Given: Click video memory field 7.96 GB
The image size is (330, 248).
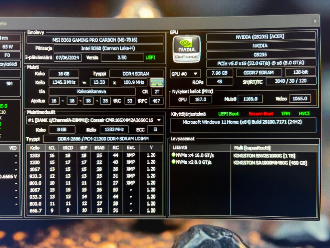Looking at the screenshot, I should click(220, 73).
